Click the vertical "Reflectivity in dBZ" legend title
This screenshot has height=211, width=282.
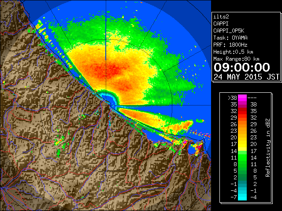click(268, 148)
